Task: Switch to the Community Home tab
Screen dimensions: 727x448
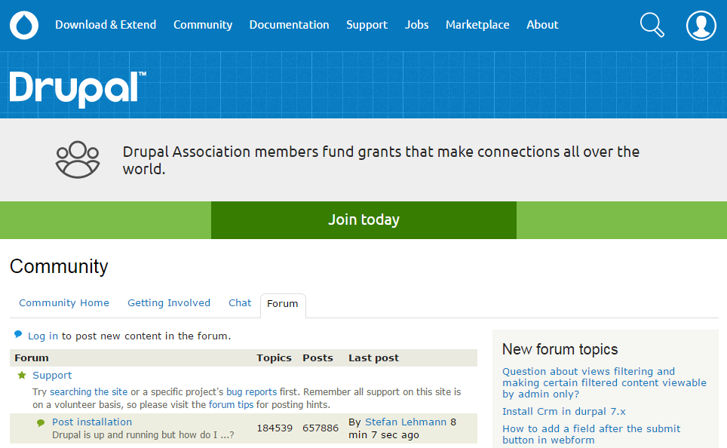Action: pyautogui.click(x=64, y=303)
